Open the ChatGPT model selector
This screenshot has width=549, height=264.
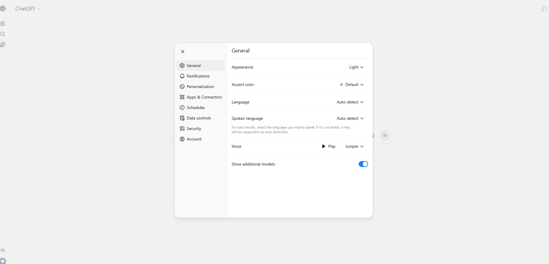(x=28, y=9)
